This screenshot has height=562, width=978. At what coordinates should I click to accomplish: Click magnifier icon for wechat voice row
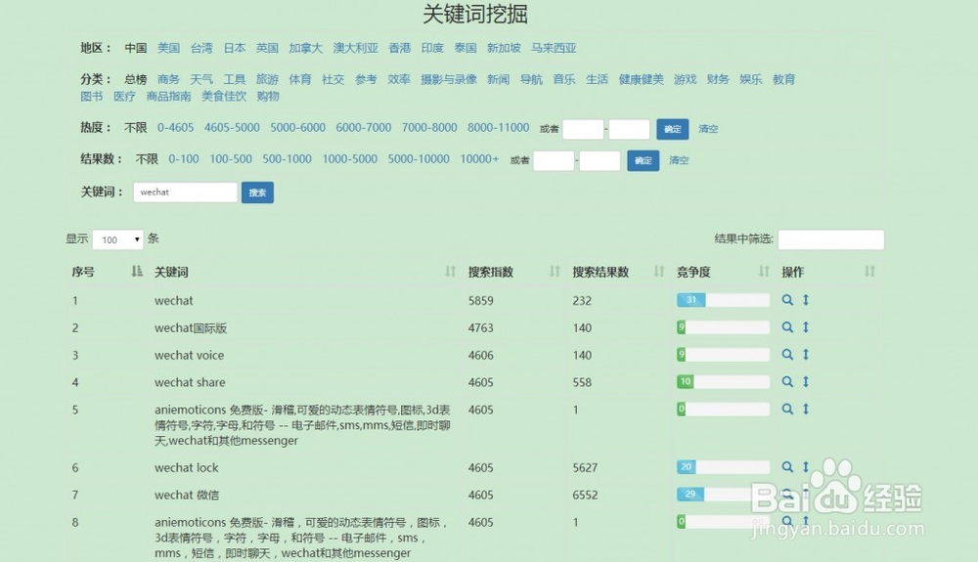pos(787,355)
